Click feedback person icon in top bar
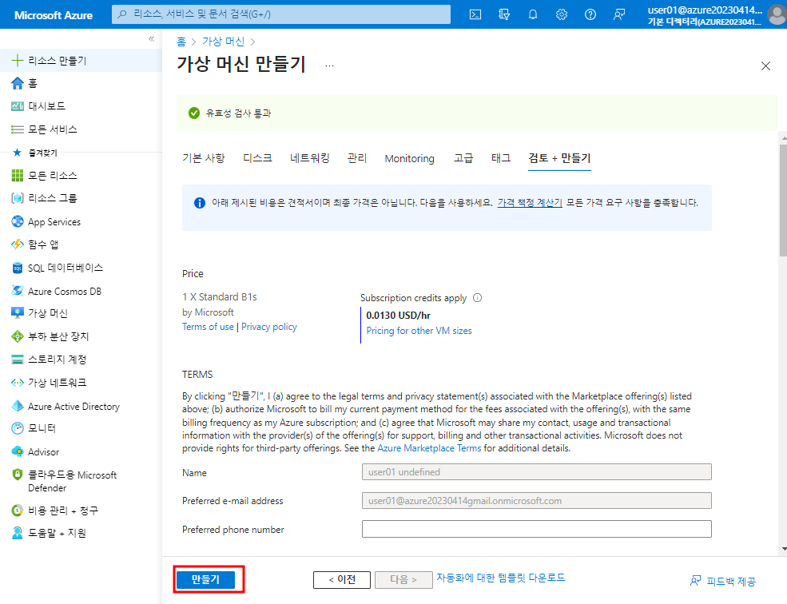This screenshot has height=604, width=787. tap(619, 14)
